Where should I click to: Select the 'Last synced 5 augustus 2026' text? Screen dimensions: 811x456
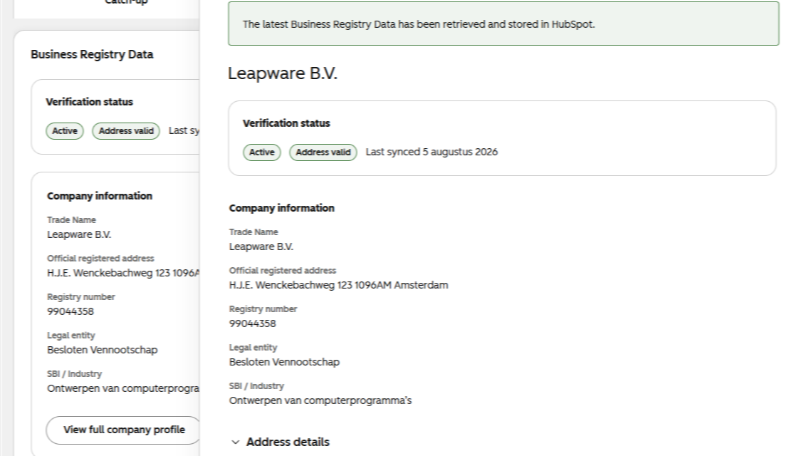point(432,152)
